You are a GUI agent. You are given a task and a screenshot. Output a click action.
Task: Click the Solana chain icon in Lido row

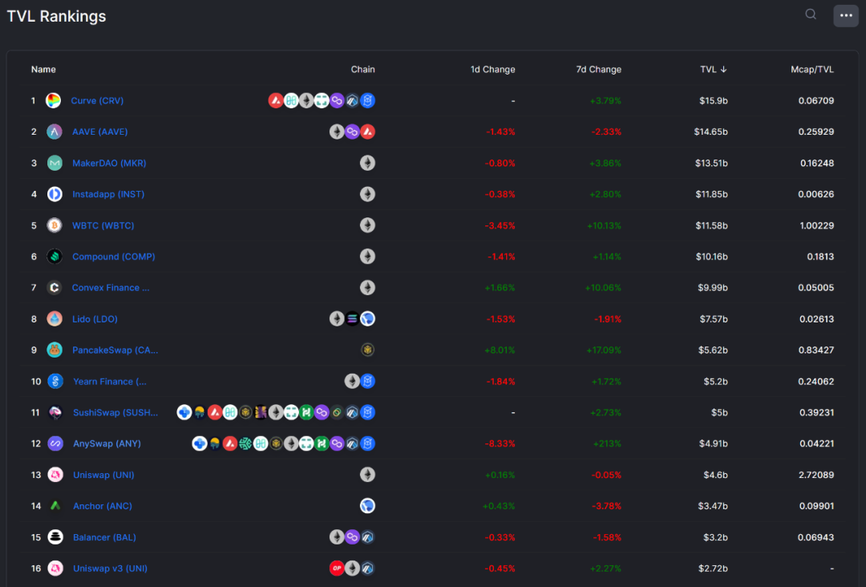(352, 318)
